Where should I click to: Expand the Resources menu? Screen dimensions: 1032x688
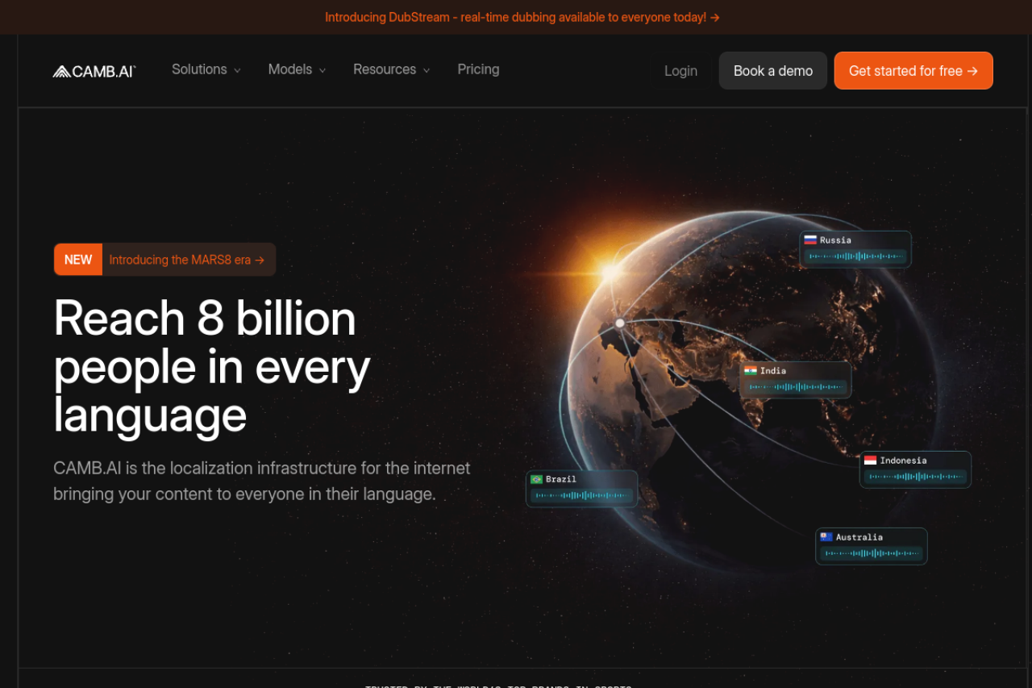tap(391, 69)
